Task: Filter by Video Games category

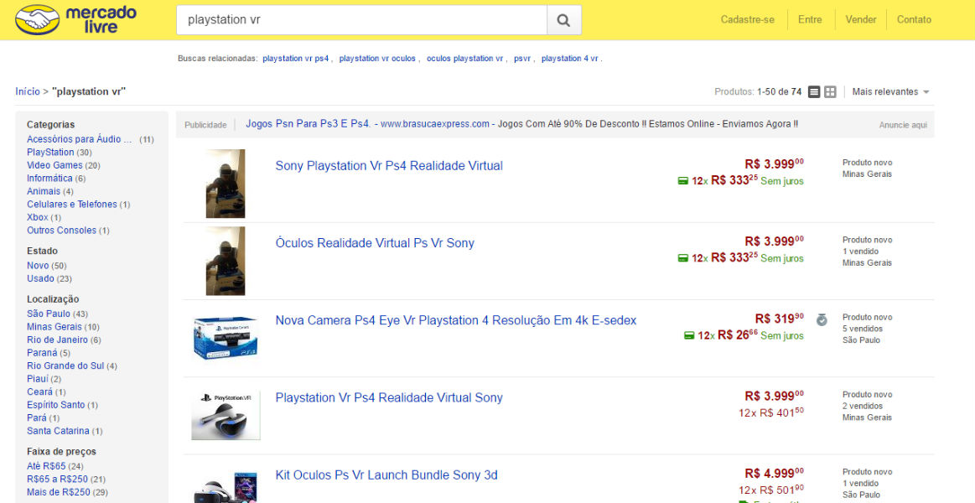Action: pos(54,165)
